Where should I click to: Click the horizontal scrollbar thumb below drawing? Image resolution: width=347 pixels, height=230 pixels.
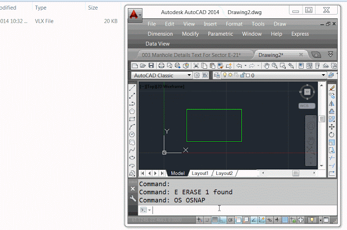(295, 173)
